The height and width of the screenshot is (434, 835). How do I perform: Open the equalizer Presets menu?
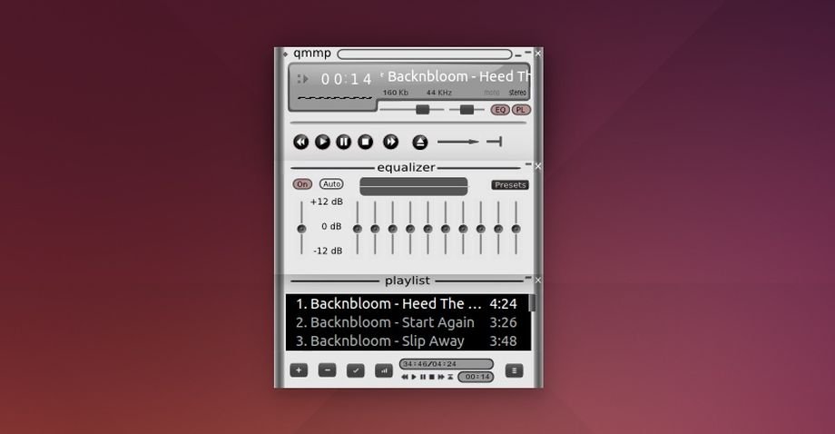tap(510, 185)
